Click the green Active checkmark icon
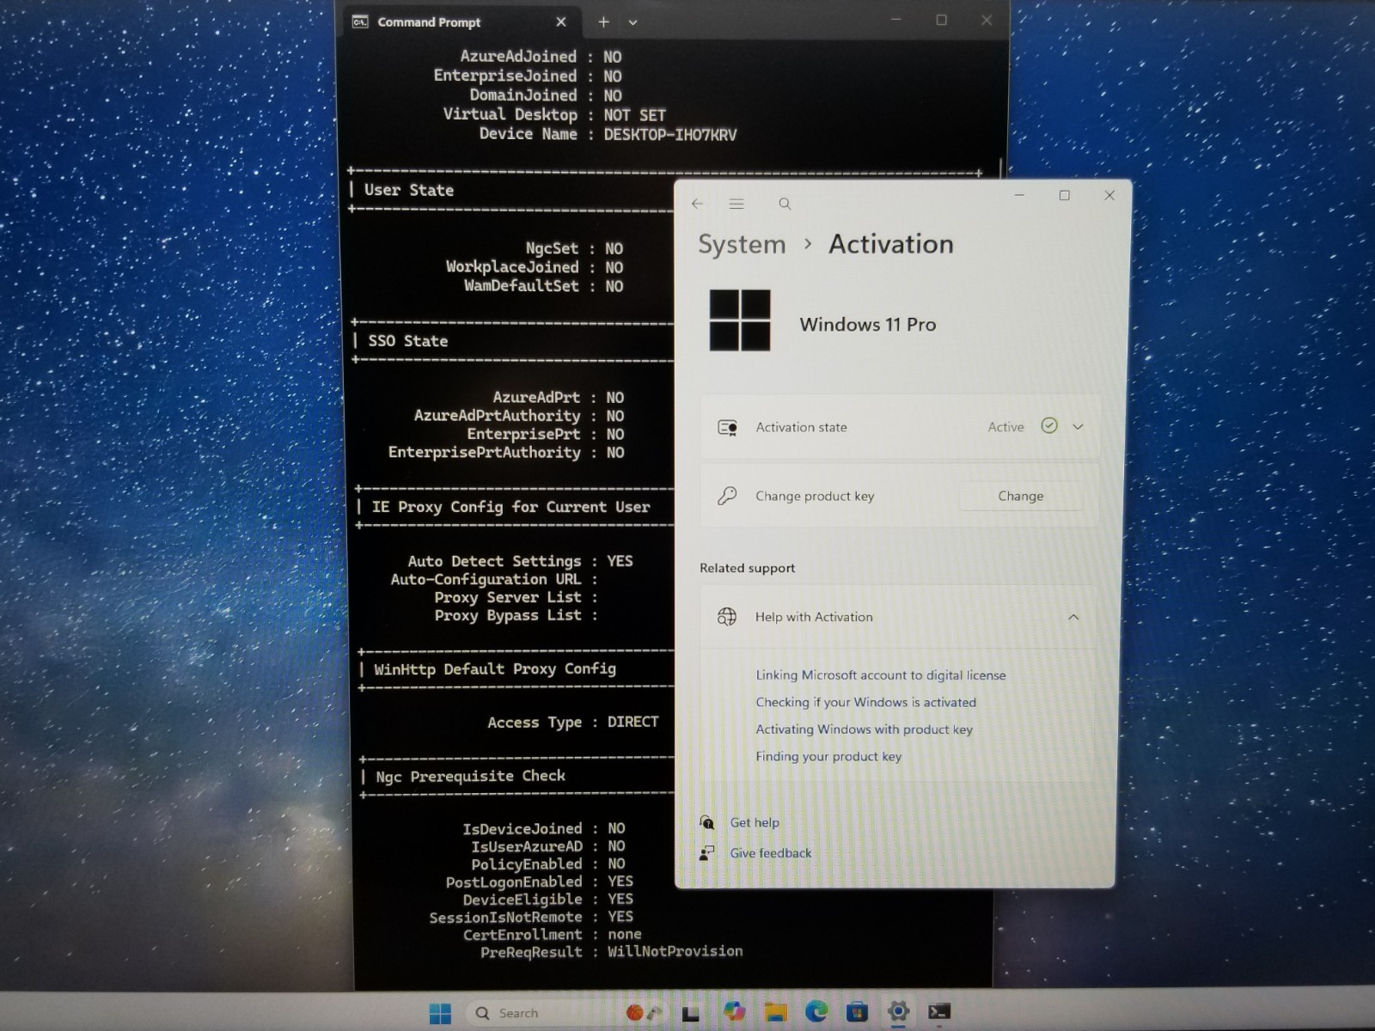The height and width of the screenshot is (1031, 1375). tap(1048, 425)
